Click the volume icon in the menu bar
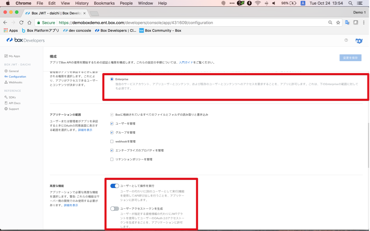Image resolution: width=370 pixels, height=231 pixels. (274, 3)
